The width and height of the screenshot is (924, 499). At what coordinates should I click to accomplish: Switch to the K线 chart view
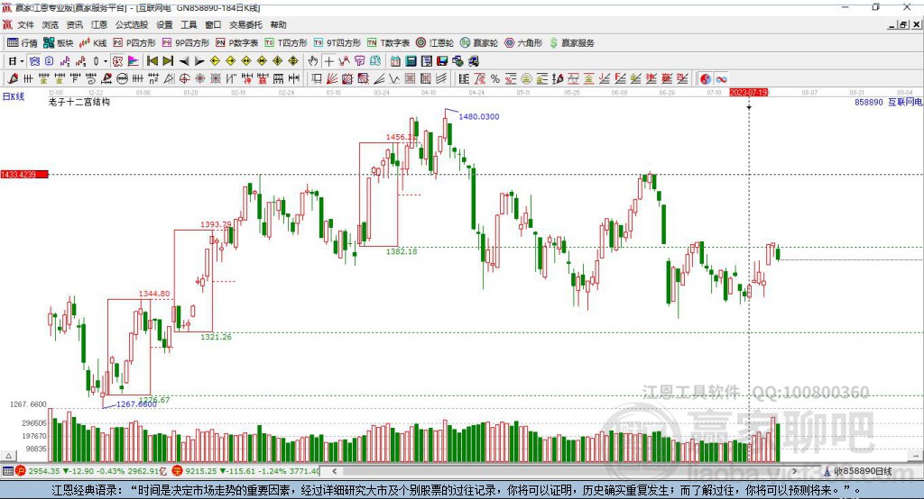93,43
